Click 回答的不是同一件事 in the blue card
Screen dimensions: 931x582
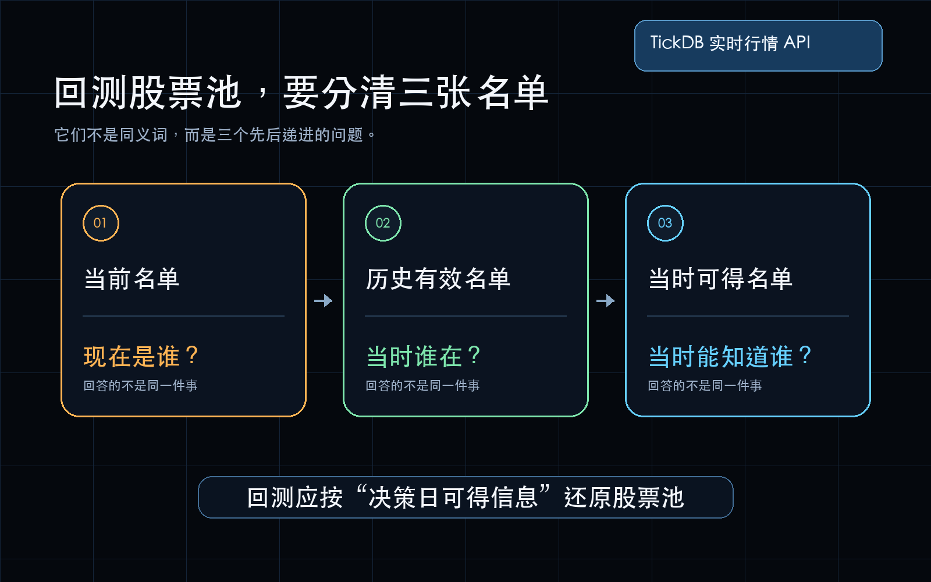(705, 385)
